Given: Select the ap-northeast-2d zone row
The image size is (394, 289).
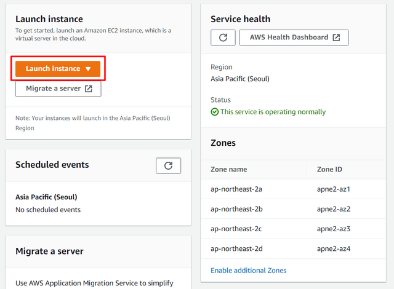Looking at the screenshot, I should [x=294, y=248].
